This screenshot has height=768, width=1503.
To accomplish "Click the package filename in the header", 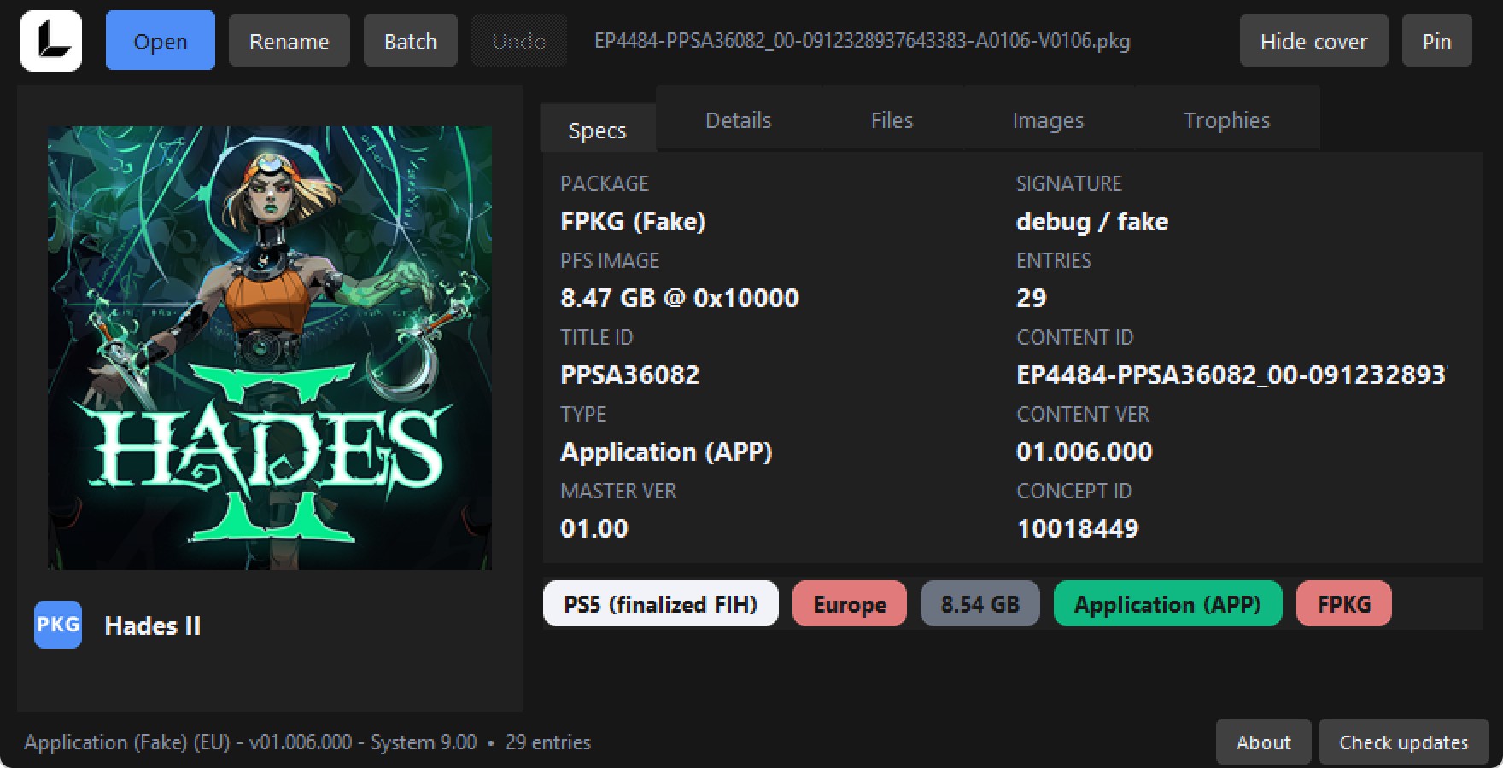I will (x=863, y=41).
